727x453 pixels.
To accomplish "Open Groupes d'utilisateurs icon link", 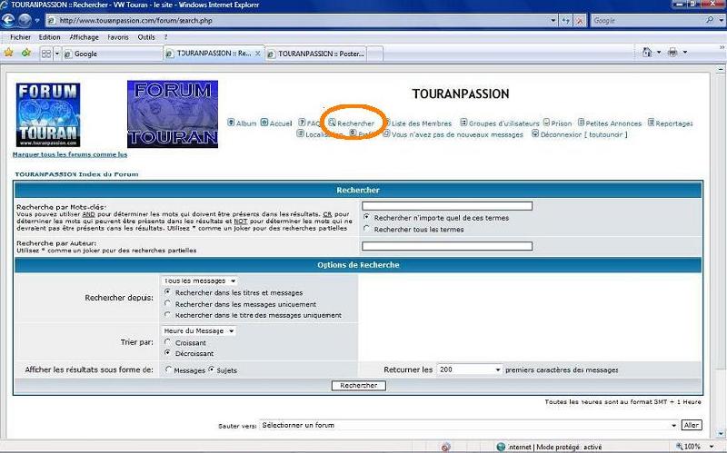I will click(x=463, y=123).
